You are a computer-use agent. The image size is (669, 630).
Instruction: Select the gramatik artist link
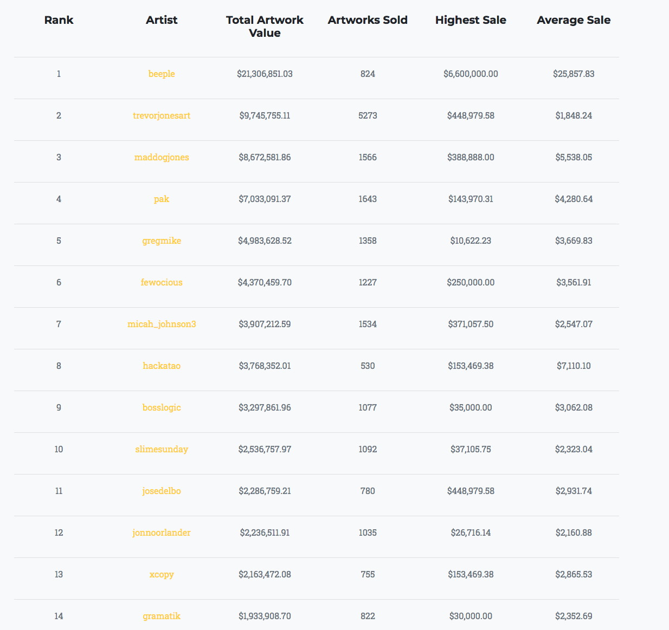(x=162, y=616)
